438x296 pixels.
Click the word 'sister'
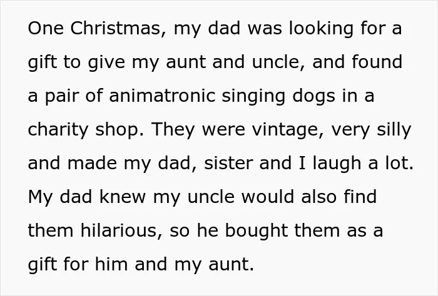228,164
